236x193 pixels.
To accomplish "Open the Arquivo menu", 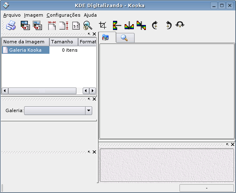I will pyautogui.click(x=12, y=15).
